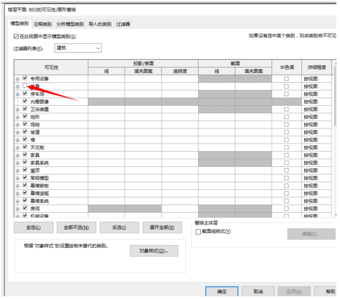Toggle the 截面线样式 checkbox
The width and height of the screenshot is (340, 299).
(x=198, y=232)
